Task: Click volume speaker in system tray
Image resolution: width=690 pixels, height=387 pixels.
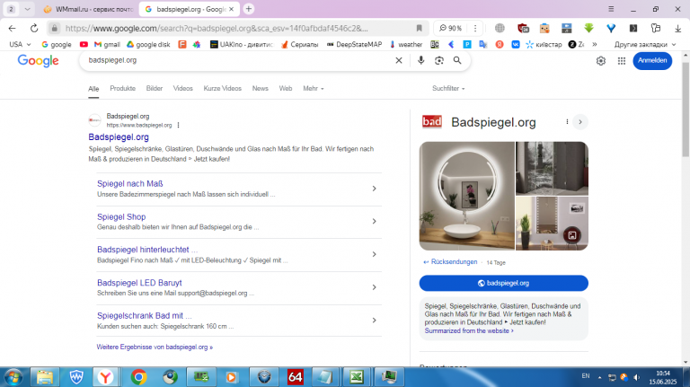Action: tap(636, 377)
